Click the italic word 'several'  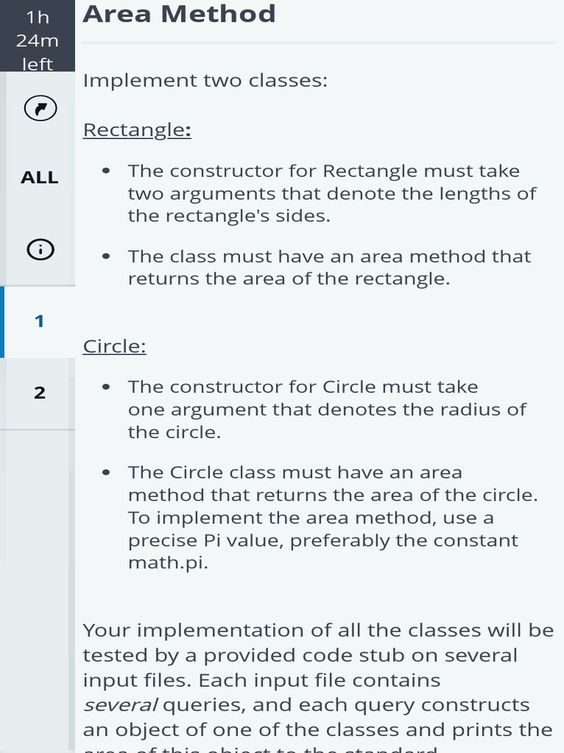coord(120,704)
